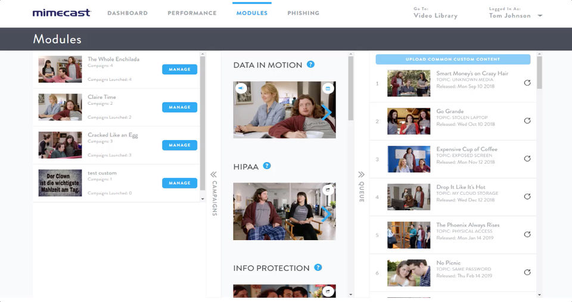Screen dimensions: 572x302
Task: Click Upload Common Custom Content button
Action: coord(453,59)
